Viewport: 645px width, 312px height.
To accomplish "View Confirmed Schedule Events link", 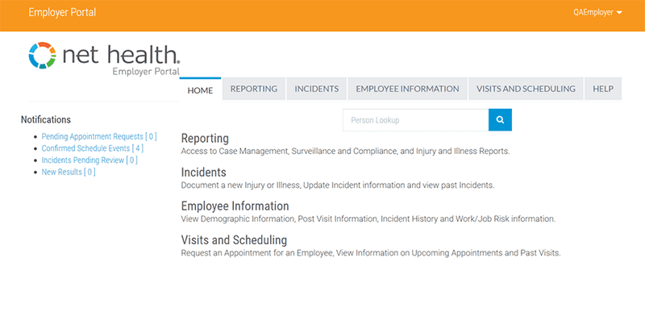I will 93,148.
